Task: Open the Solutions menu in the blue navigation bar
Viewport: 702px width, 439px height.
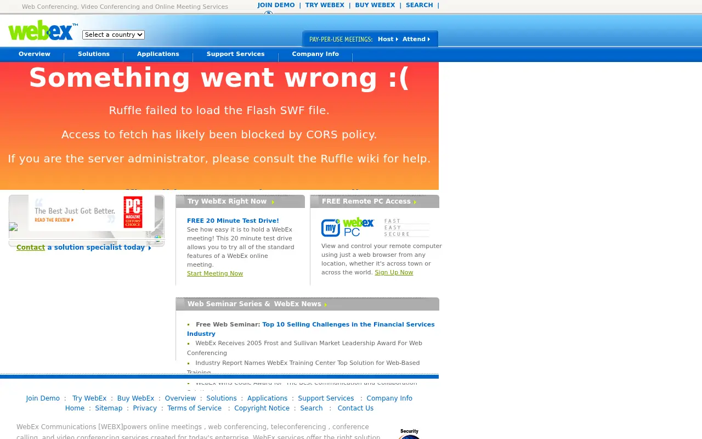Action: tap(94, 54)
